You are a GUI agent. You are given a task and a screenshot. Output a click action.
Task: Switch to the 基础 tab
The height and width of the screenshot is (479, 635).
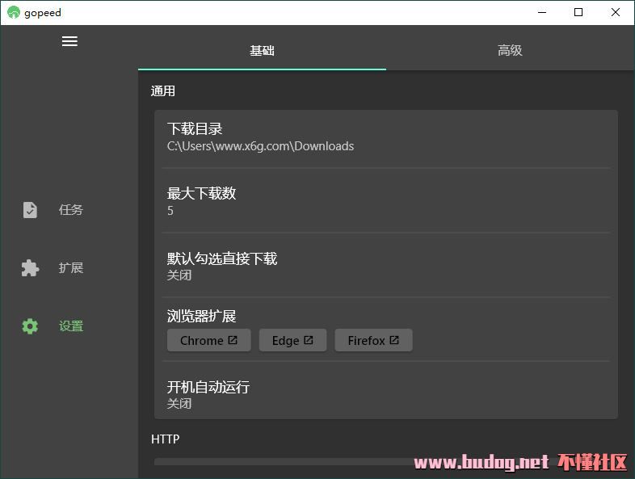[262, 50]
